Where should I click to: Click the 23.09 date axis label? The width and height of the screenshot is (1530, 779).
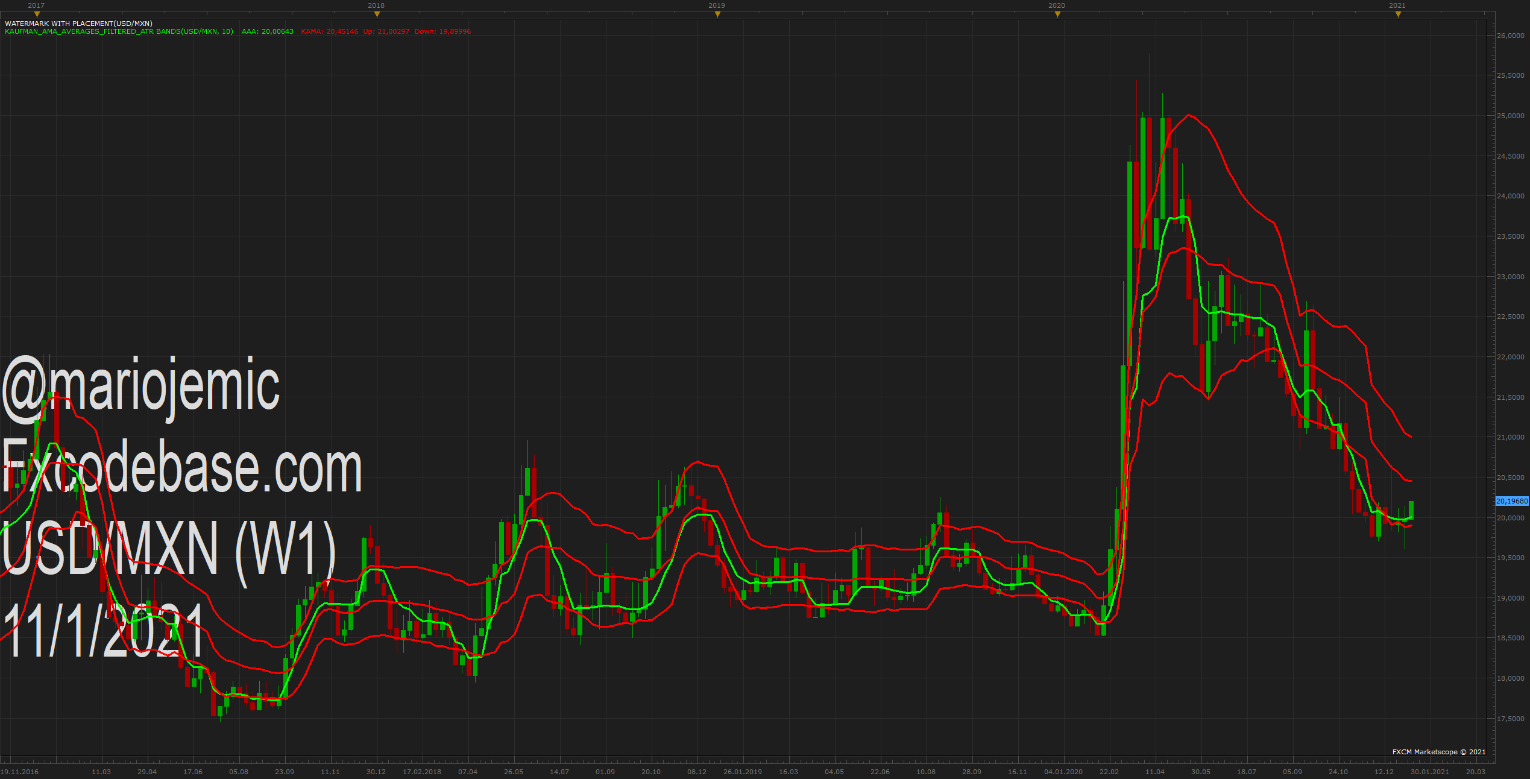[285, 772]
